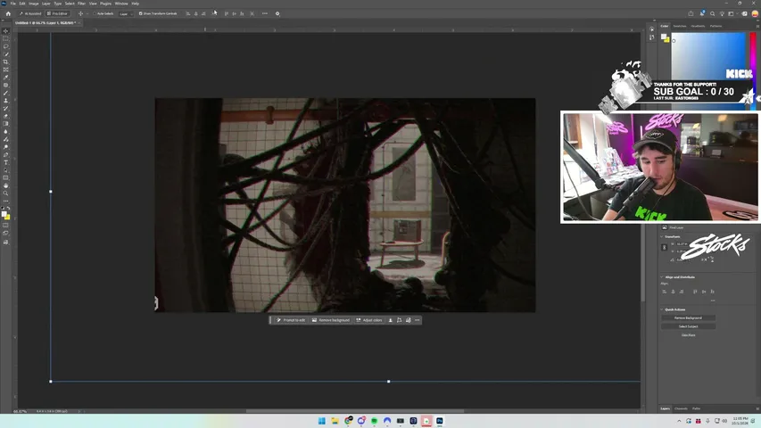Click align left edges in Properties panel
This screenshot has height=428, width=761.
click(x=665, y=292)
